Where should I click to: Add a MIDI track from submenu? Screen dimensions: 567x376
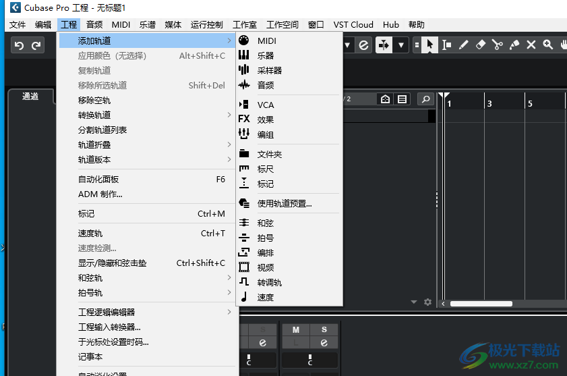click(289, 41)
